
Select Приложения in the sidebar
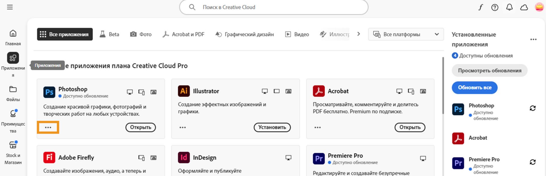(x=13, y=65)
